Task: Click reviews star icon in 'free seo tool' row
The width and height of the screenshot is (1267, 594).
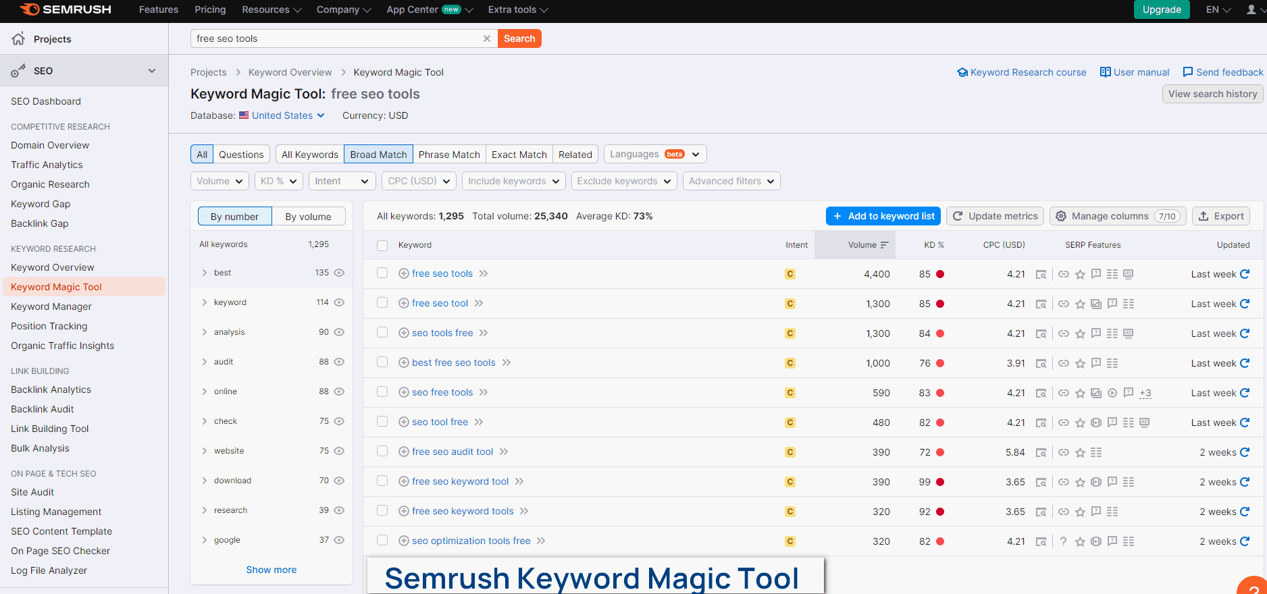Action: (1080, 304)
